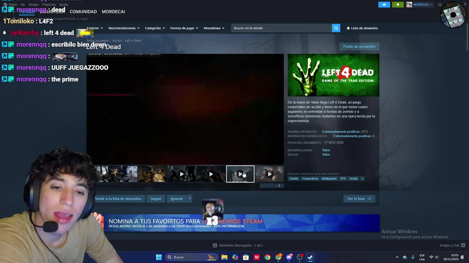Click the Ignorar button
469x263 pixels.
[177, 199]
